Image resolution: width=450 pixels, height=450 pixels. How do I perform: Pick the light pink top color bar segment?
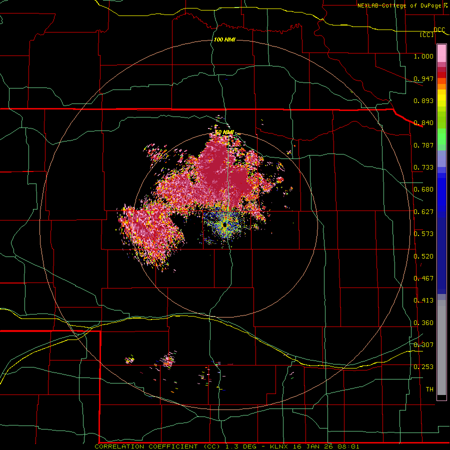(x=441, y=53)
